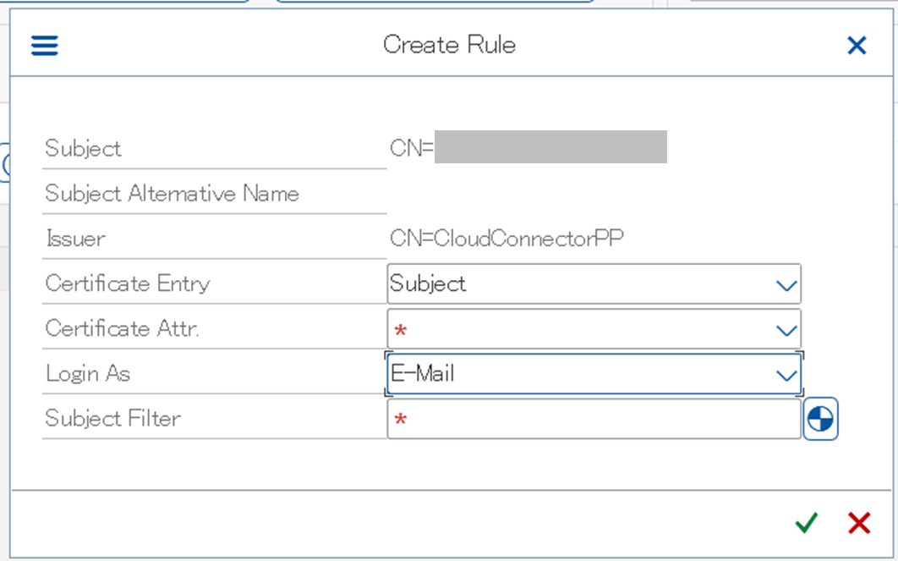This screenshot has height=561, width=898.
Task: Click the Subject Alternative Name label
Action: 172,193
